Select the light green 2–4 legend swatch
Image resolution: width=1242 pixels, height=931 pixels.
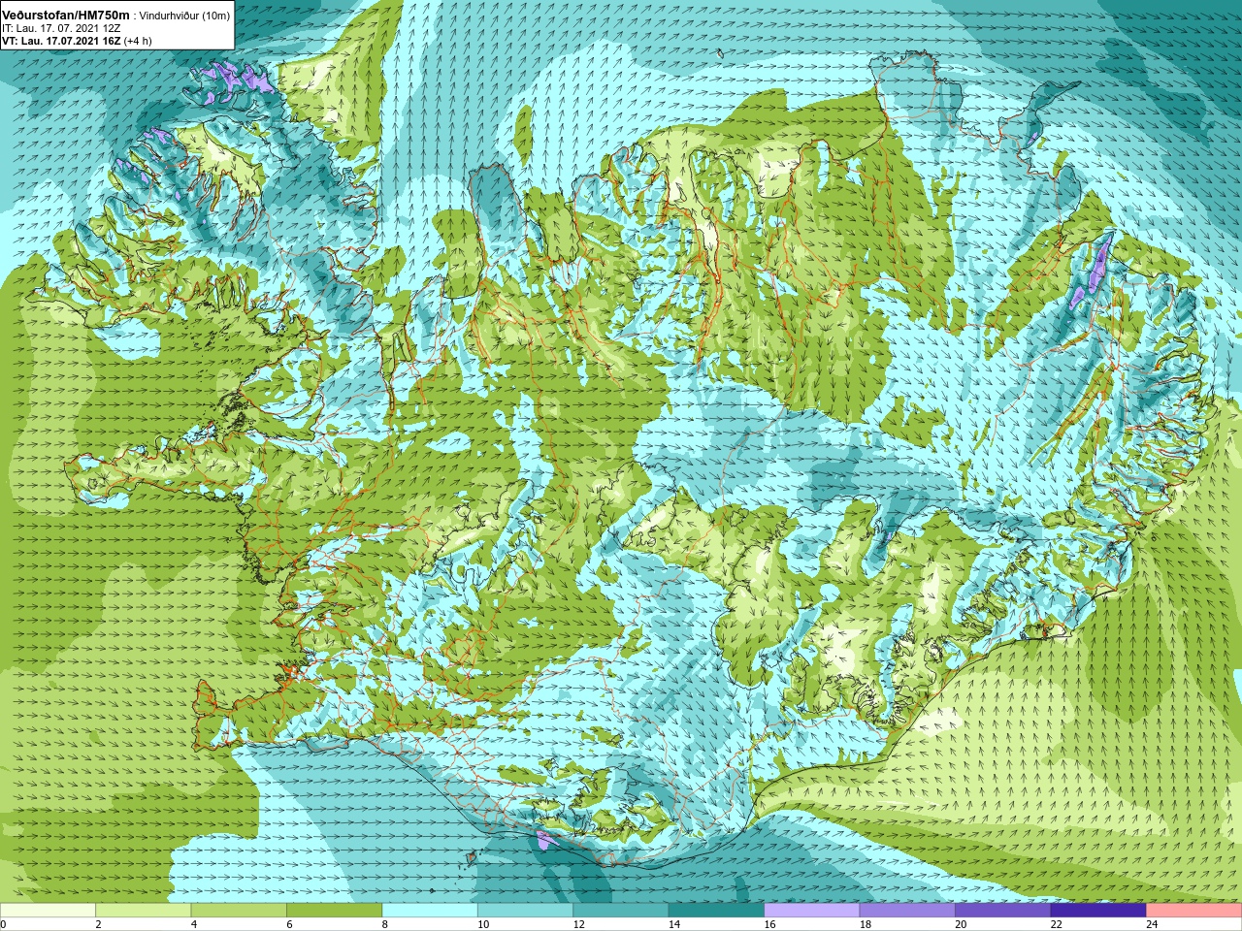coord(143,910)
